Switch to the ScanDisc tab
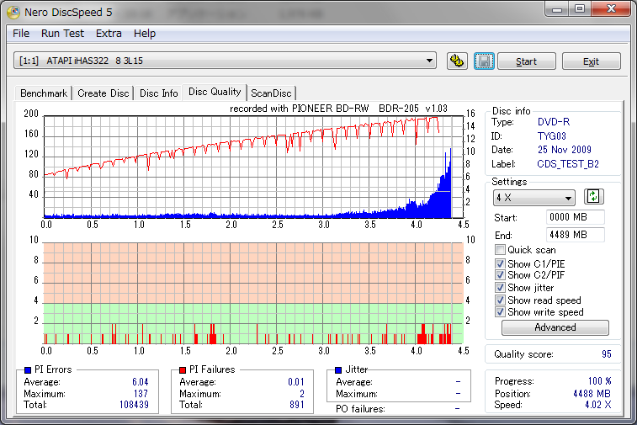 click(x=271, y=93)
